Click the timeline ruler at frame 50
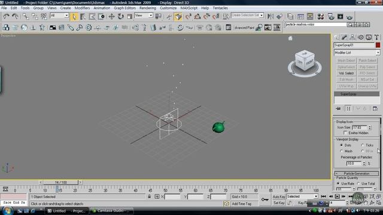This screenshot has width=383, height=215. point(165,190)
